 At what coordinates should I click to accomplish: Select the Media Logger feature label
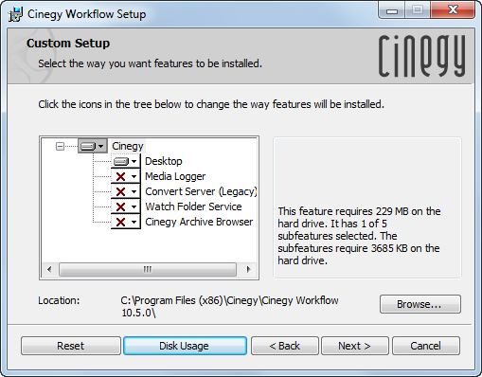pos(175,176)
